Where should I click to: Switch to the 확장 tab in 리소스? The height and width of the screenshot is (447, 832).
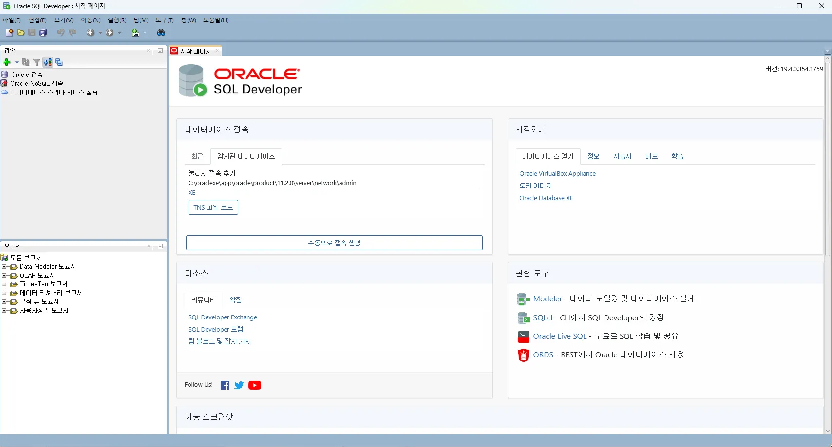tap(236, 300)
